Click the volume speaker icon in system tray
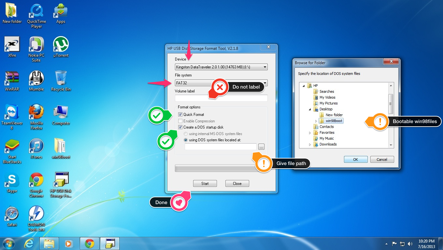The image size is (443, 250). pyautogui.click(x=410, y=243)
